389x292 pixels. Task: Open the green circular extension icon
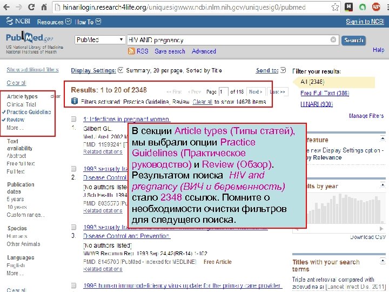[x=363, y=7]
